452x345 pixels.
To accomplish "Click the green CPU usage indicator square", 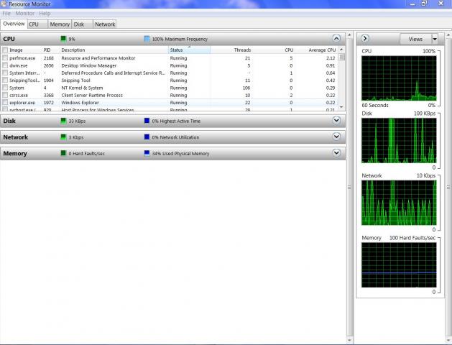I will pyautogui.click(x=63, y=39).
